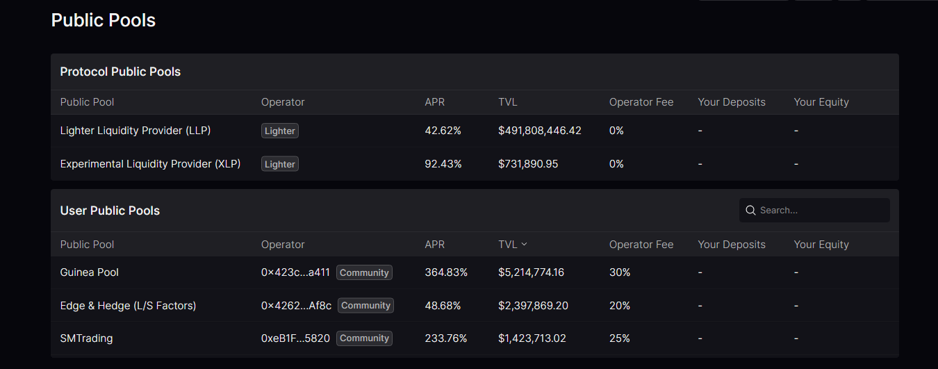
Task: Click operator address 0xeB1F...5820
Action: [295, 338]
